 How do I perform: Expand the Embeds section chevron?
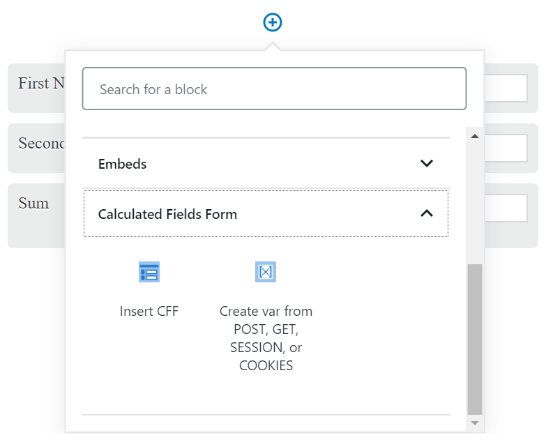click(427, 164)
